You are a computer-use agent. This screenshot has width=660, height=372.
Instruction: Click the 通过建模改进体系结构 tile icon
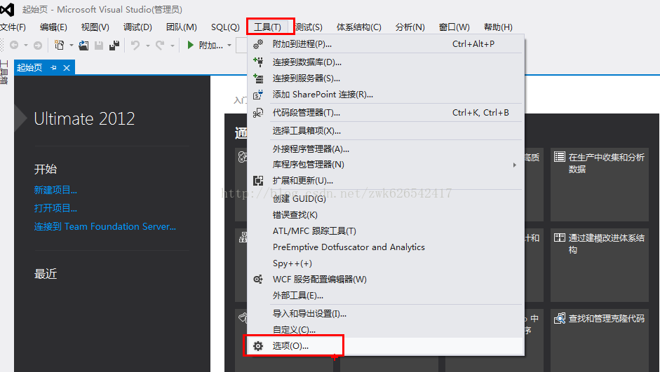pos(560,237)
